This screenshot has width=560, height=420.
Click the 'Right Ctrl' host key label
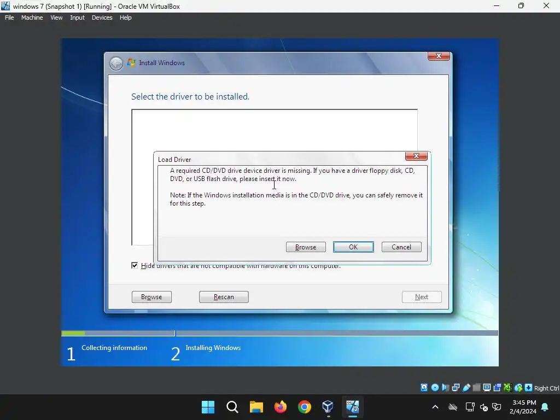(546, 388)
